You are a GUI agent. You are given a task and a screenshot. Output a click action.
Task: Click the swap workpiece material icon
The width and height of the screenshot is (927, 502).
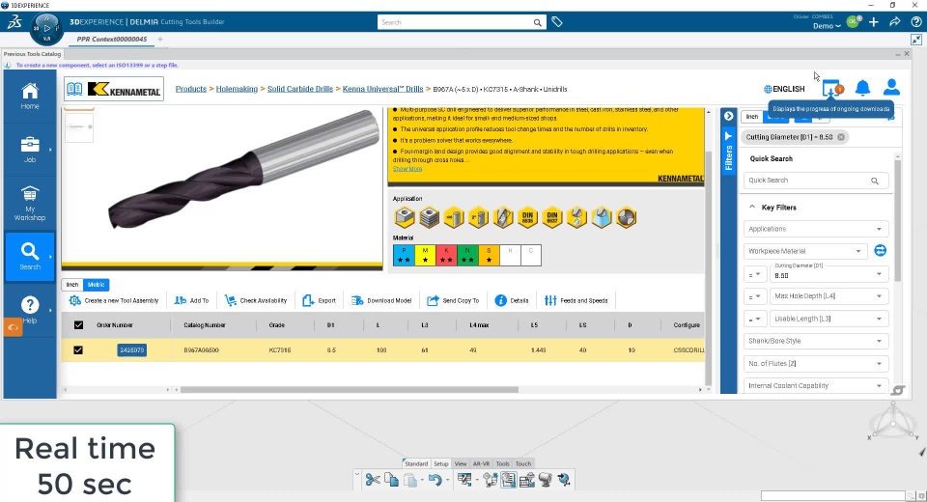pos(881,251)
